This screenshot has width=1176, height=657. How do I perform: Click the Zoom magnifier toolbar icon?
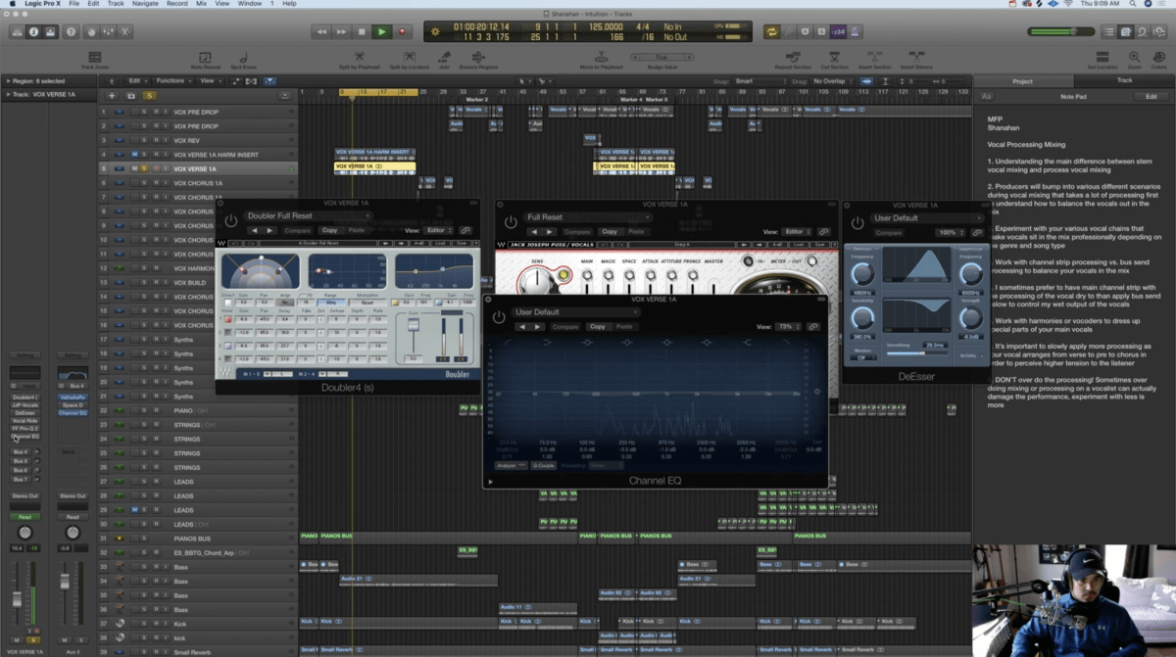pyautogui.click(x=1134, y=59)
